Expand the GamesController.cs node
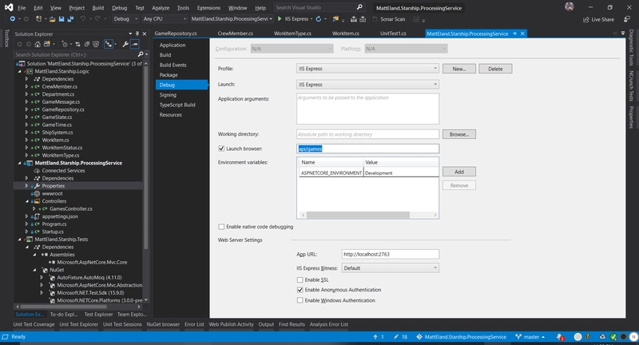 pyautogui.click(x=34, y=208)
